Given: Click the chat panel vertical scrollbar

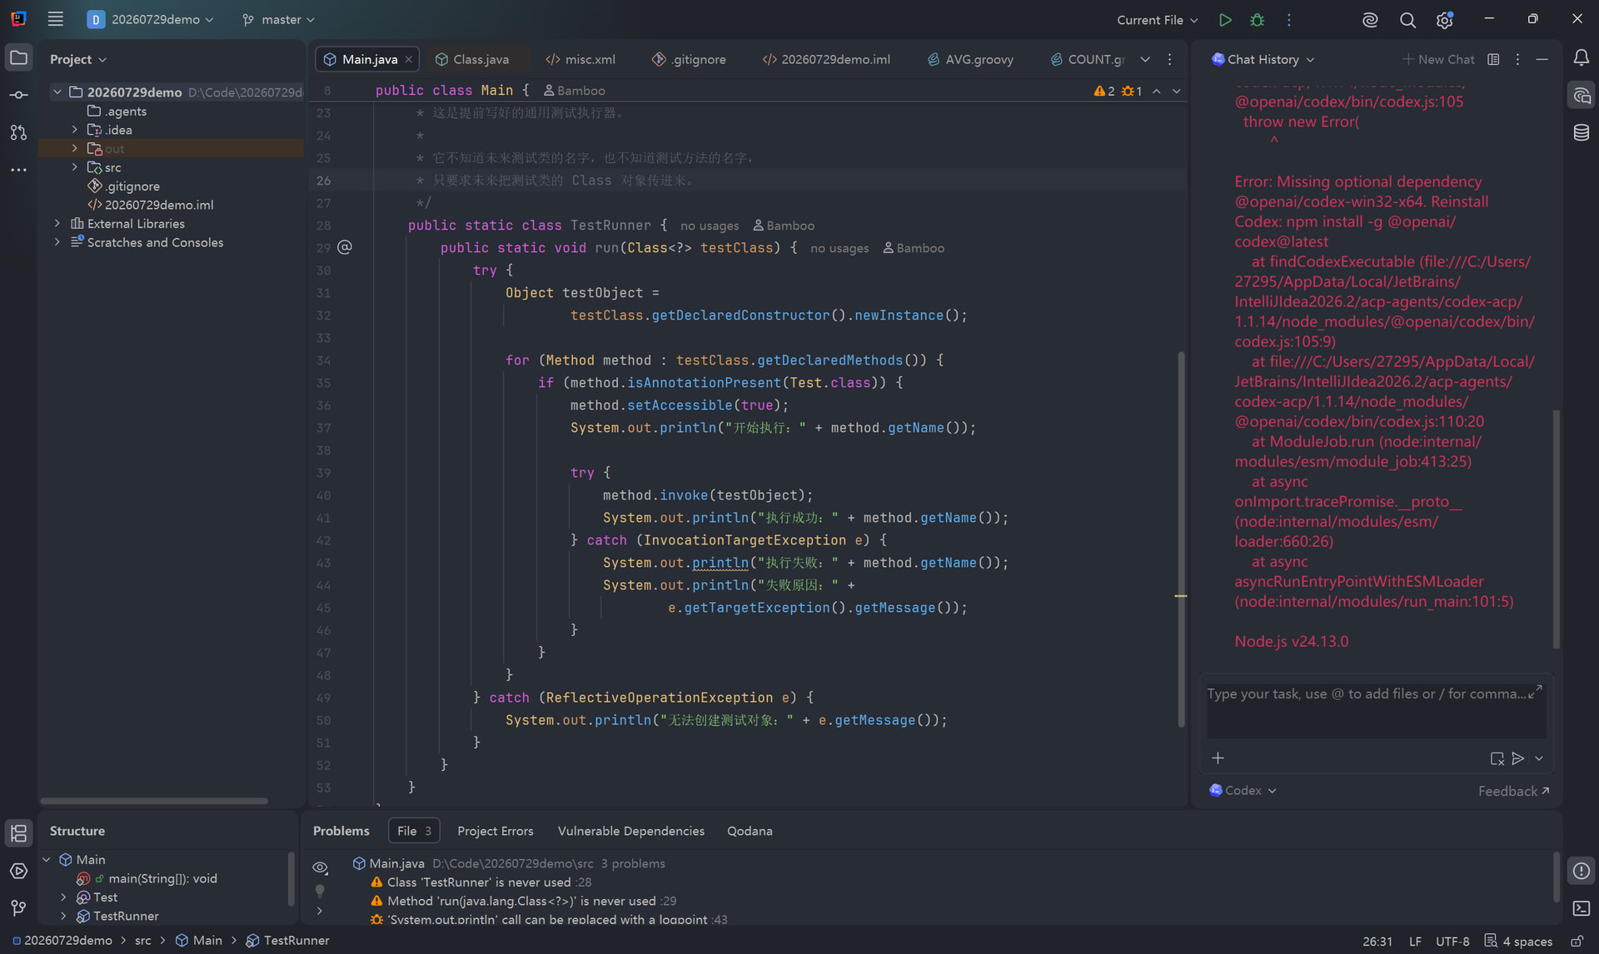Looking at the screenshot, I should pos(1555,529).
